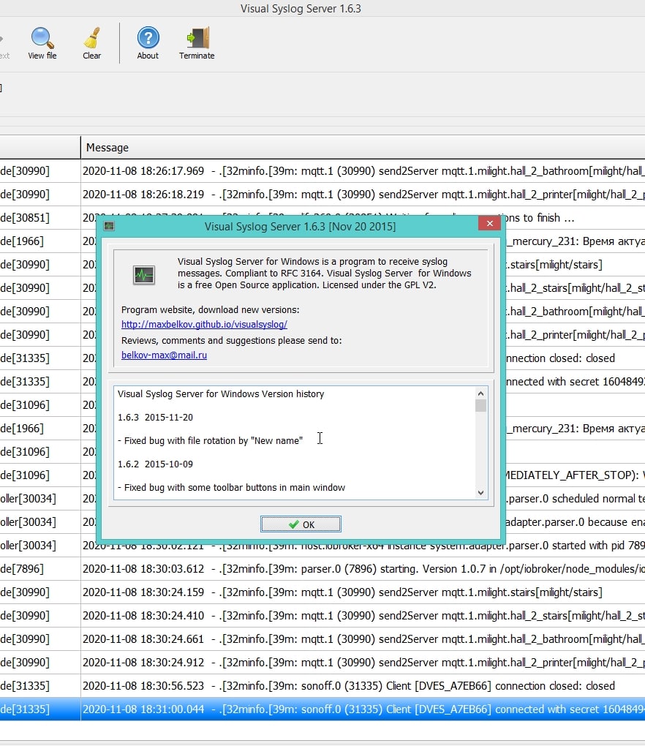Select log row timestamped 18:26:18.219

tap(322, 194)
